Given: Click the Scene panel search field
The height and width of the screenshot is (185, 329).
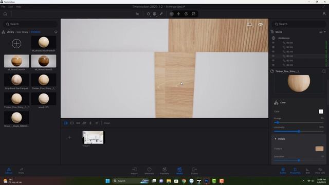Looking at the screenshot, I should pyautogui.click(x=299, y=24).
